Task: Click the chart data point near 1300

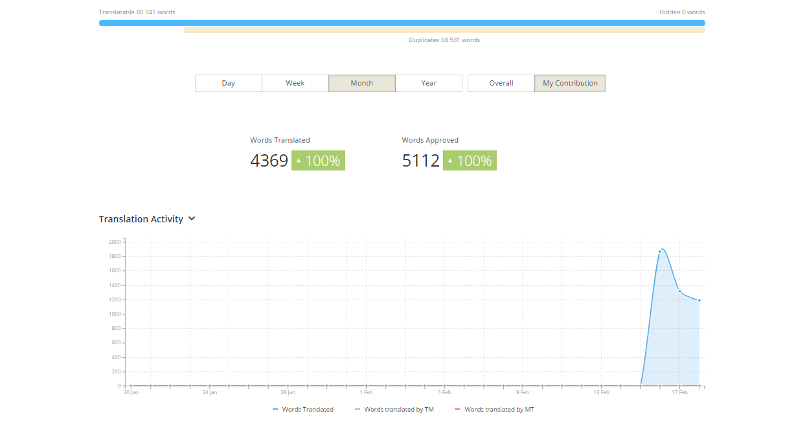Action: point(679,291)
